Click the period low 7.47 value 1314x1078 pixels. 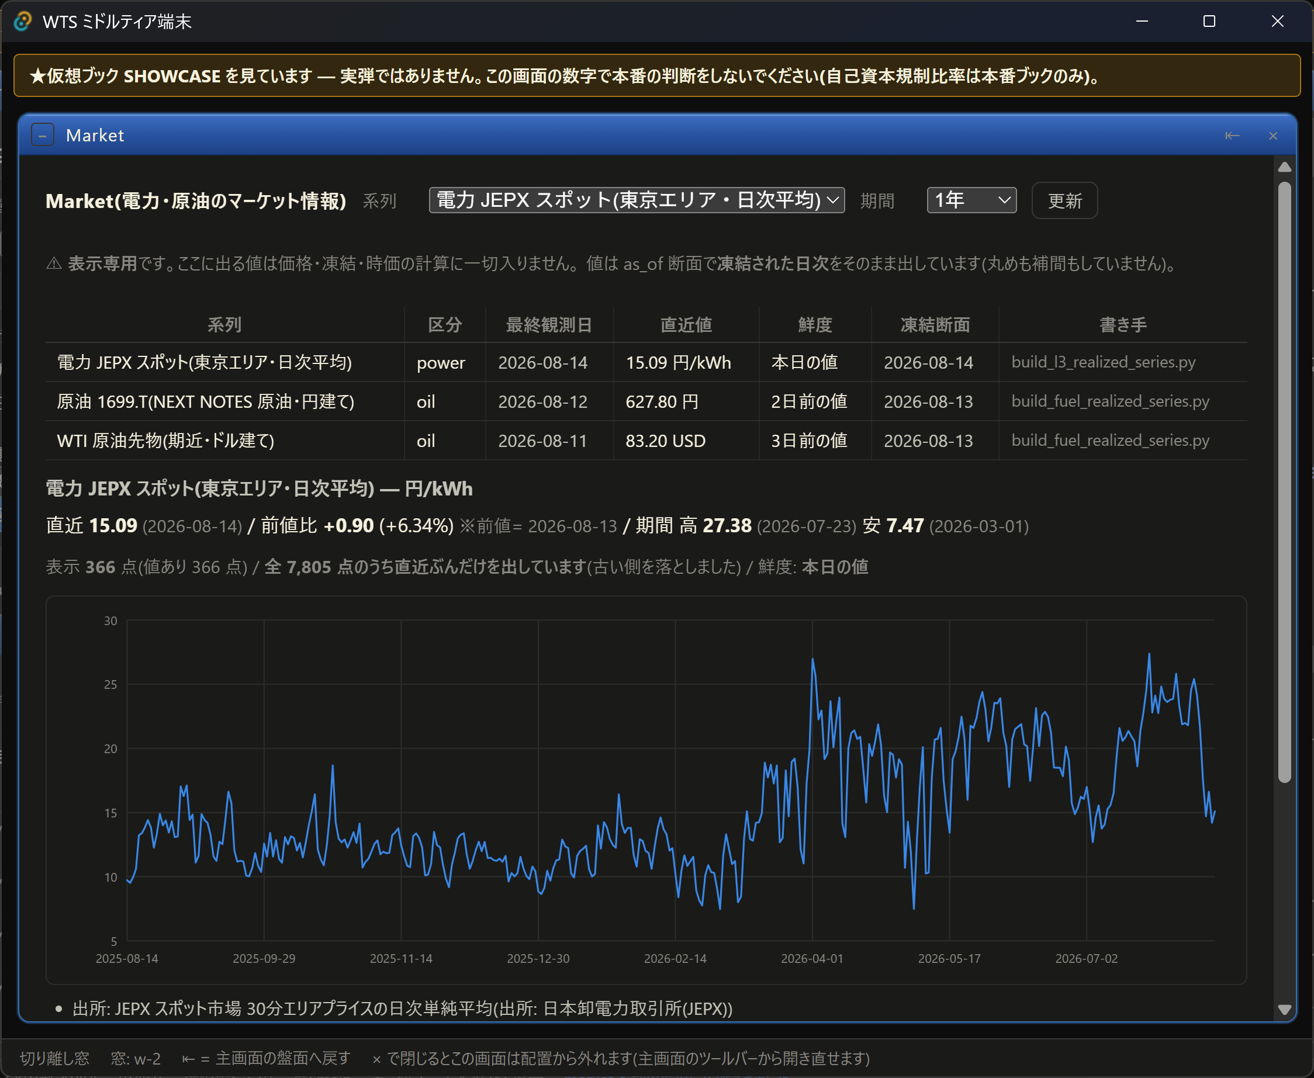(905, 525)
